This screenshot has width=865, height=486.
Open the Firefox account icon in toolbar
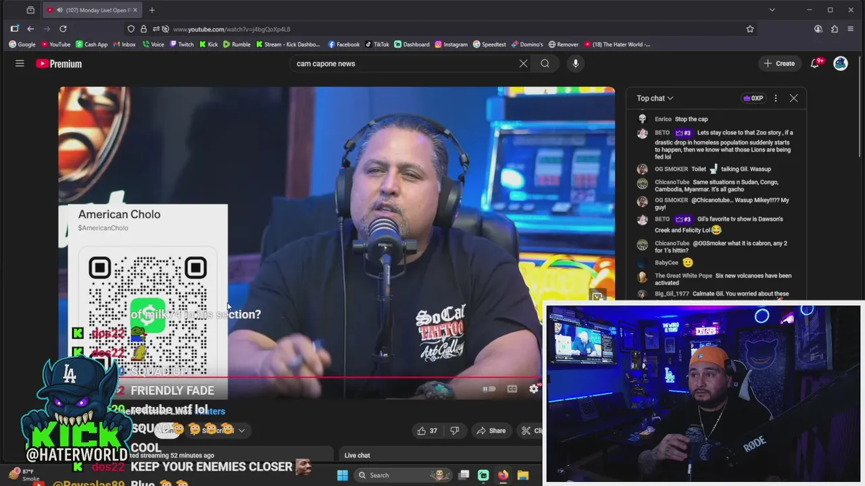click(x=818, y=29)
